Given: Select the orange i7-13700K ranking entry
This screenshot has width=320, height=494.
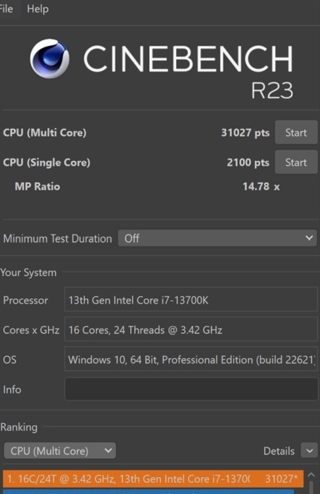Looking at the screenshot, I should coord(154,479).
